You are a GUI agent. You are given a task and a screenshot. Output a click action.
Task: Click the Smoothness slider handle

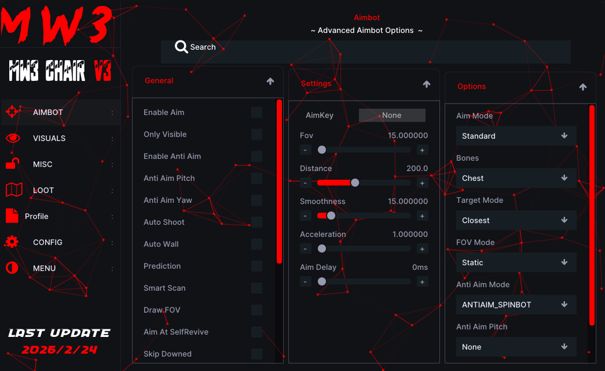coord(331,216)
